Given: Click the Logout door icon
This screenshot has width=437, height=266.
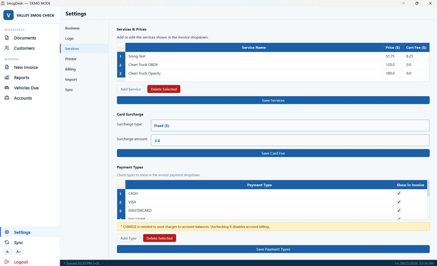Looking at the screenshot, I should point(7,262).
